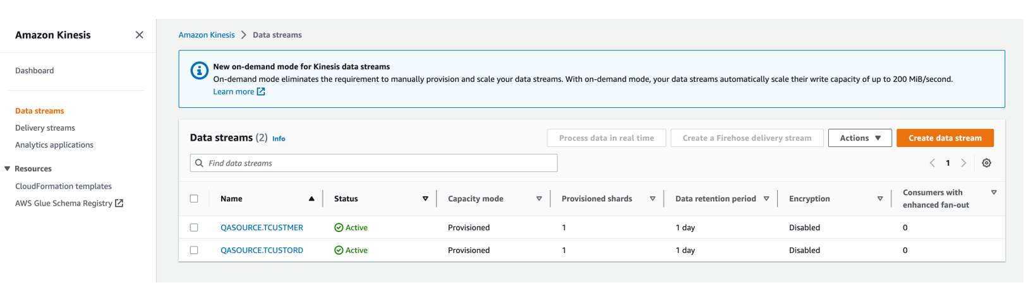Toggle the select-all checkbox in table header
The image size is (1026, 285).
pyautogui.click(x=195, y=199)
